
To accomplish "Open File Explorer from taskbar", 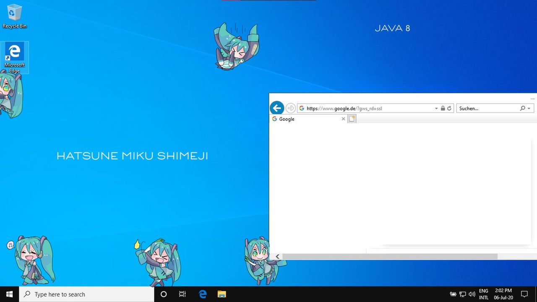I will [222, 294].
